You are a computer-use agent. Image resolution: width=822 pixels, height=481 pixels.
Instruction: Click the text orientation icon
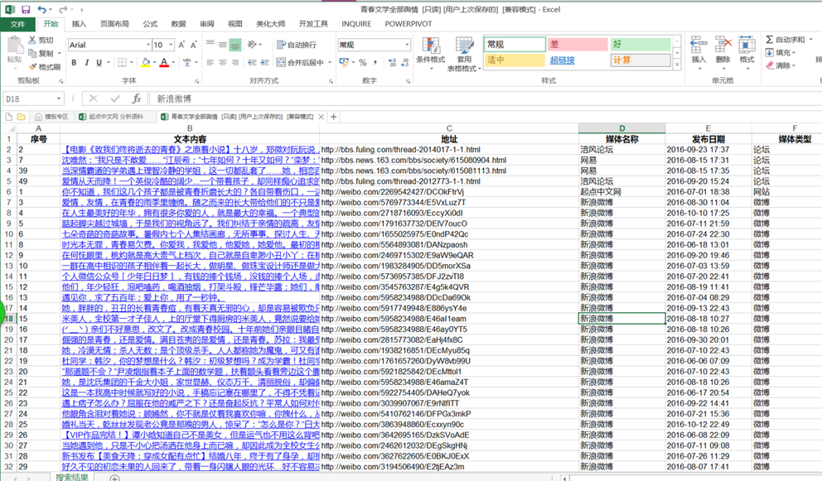pos(252,45)
